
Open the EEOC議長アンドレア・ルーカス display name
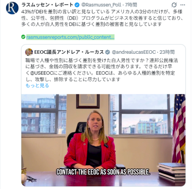69,52
